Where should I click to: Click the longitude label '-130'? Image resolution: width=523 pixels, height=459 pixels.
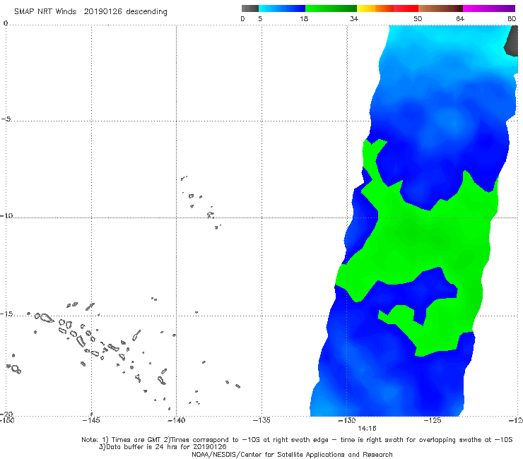(347, 420)
